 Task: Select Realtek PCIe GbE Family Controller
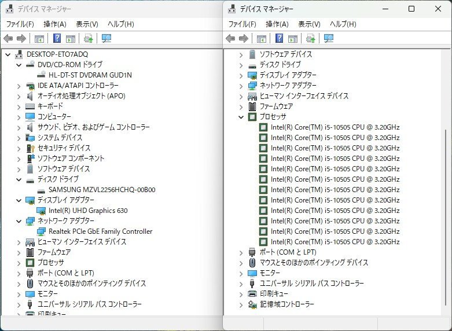pyautogui.click(x=100, y=231)
